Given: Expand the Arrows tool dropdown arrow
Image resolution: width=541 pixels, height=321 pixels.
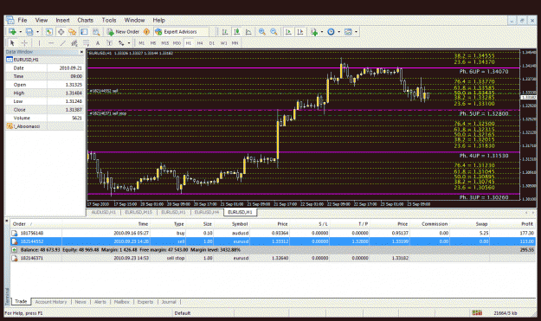Looking at the screenshot, I should 129,43.
